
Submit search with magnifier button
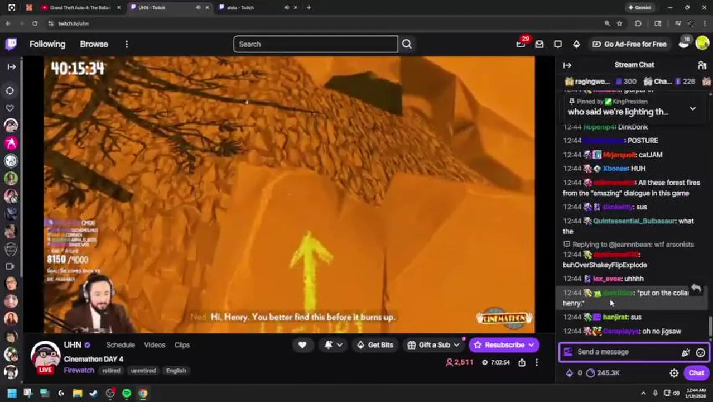[407, 44]
